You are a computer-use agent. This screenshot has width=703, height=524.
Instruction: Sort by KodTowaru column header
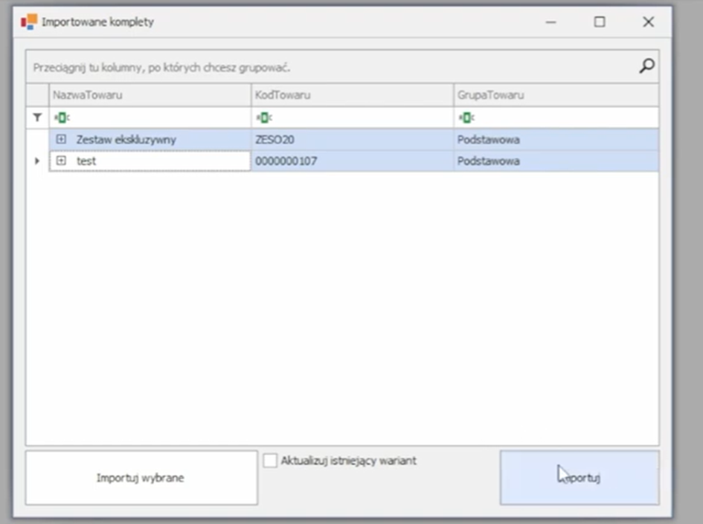(352, 95)
